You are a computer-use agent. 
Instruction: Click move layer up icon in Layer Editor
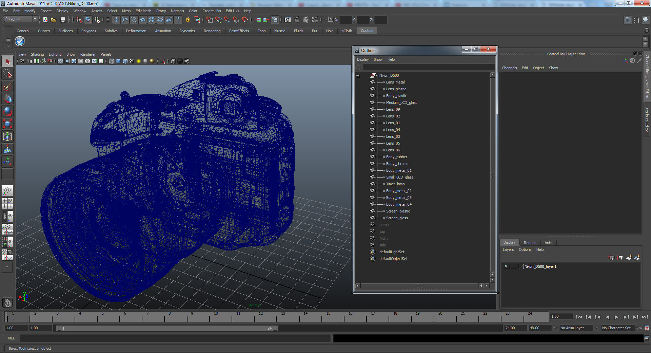[x=612, y=258]
